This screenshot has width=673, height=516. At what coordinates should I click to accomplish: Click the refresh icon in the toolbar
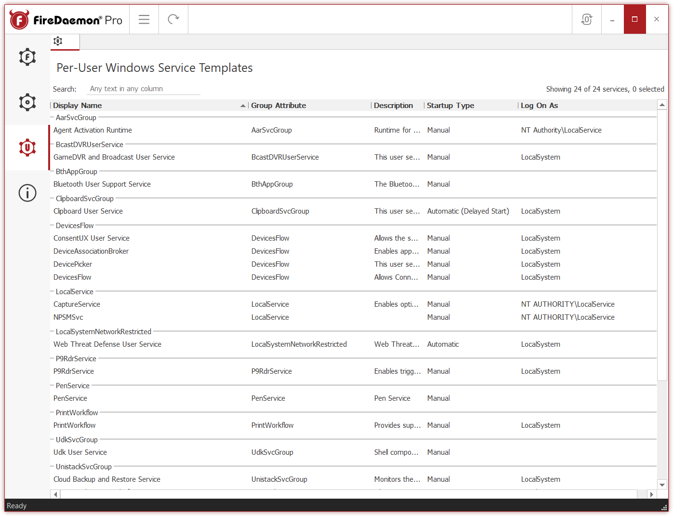[173, 19]
